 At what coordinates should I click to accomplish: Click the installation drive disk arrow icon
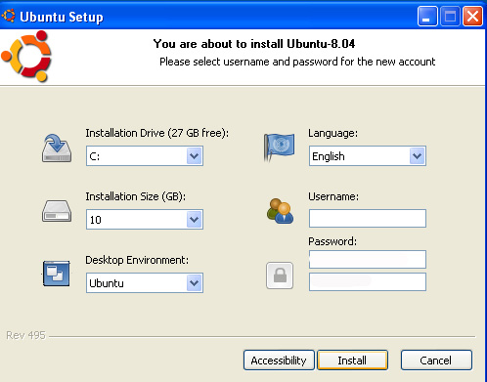(x=57, y=149)
